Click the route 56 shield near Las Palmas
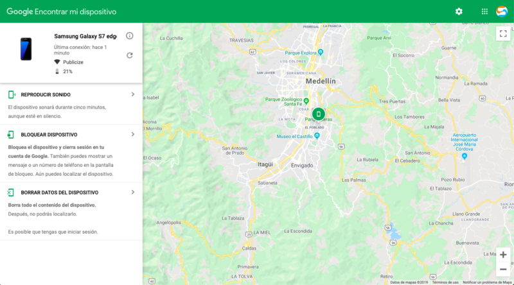Image resolution: width=514 pixels, height=285 pixels. [341, 146]
